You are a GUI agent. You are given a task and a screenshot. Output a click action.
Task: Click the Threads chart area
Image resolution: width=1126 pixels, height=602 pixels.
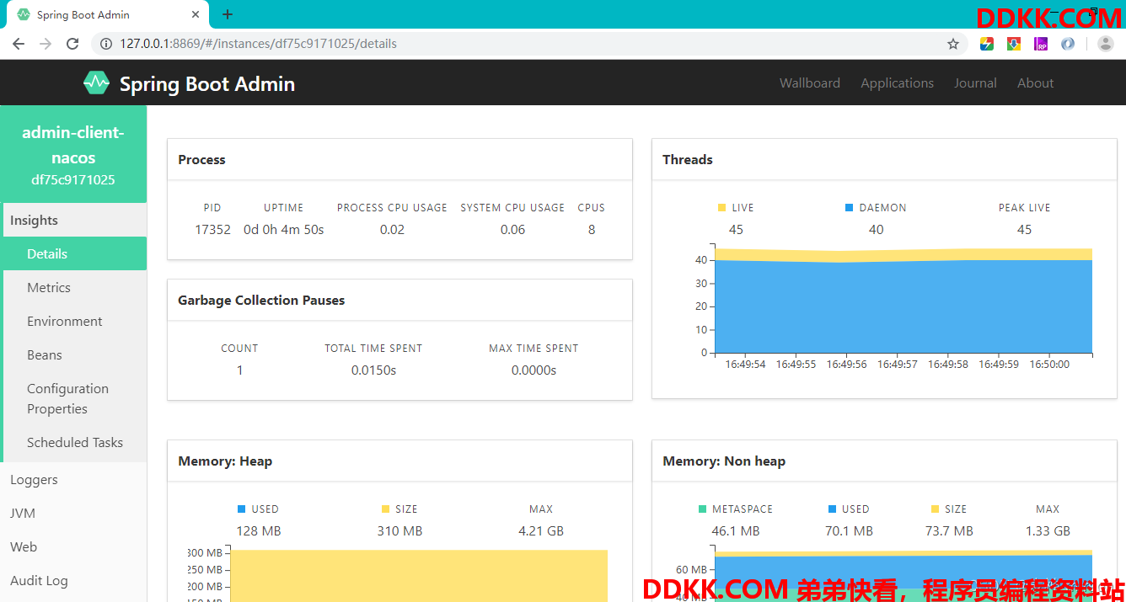coord(903,301)
